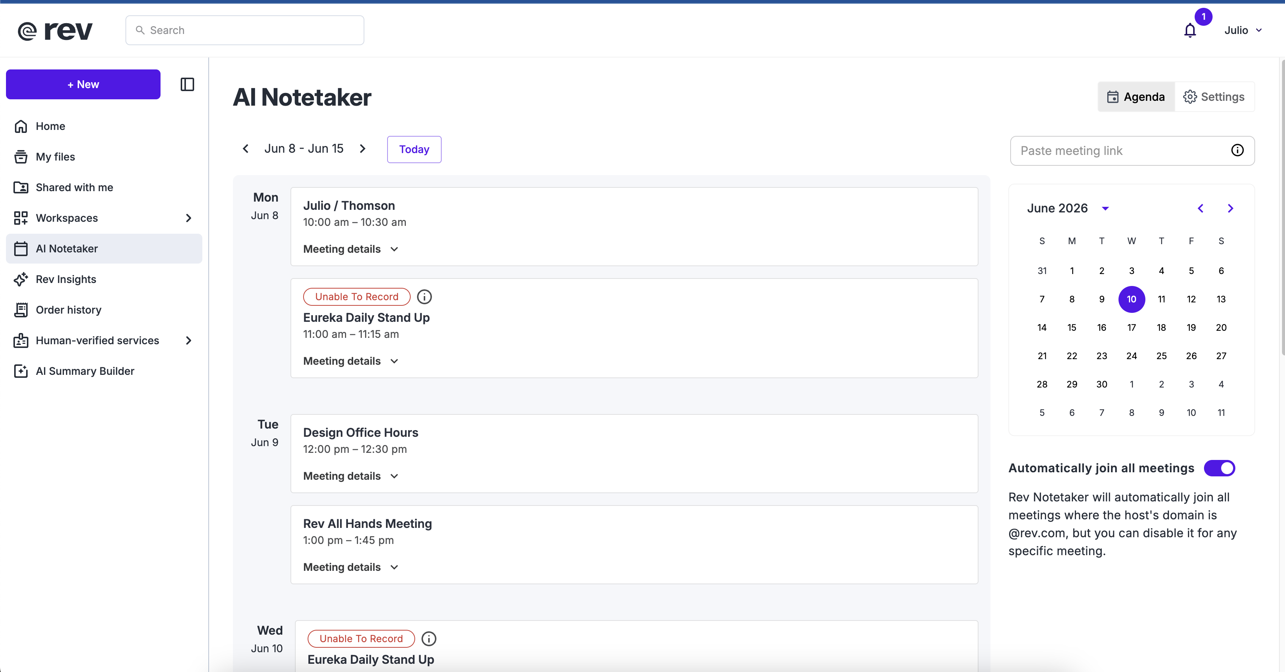Open AI Summary Builder in sidebar

104,371
